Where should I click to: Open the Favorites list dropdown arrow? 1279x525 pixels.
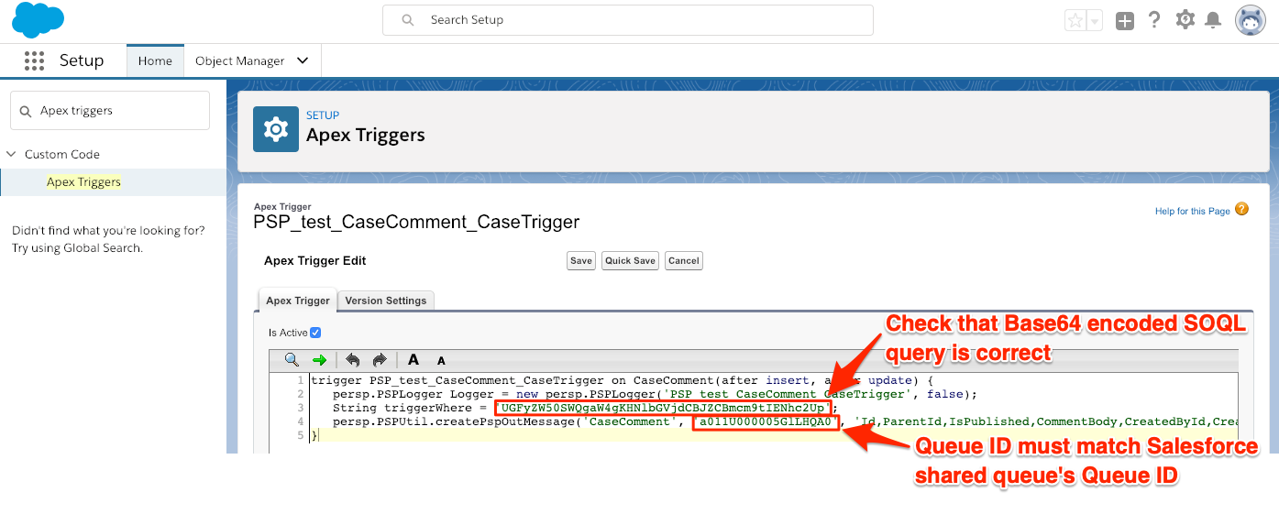(x=1094, y=20)
